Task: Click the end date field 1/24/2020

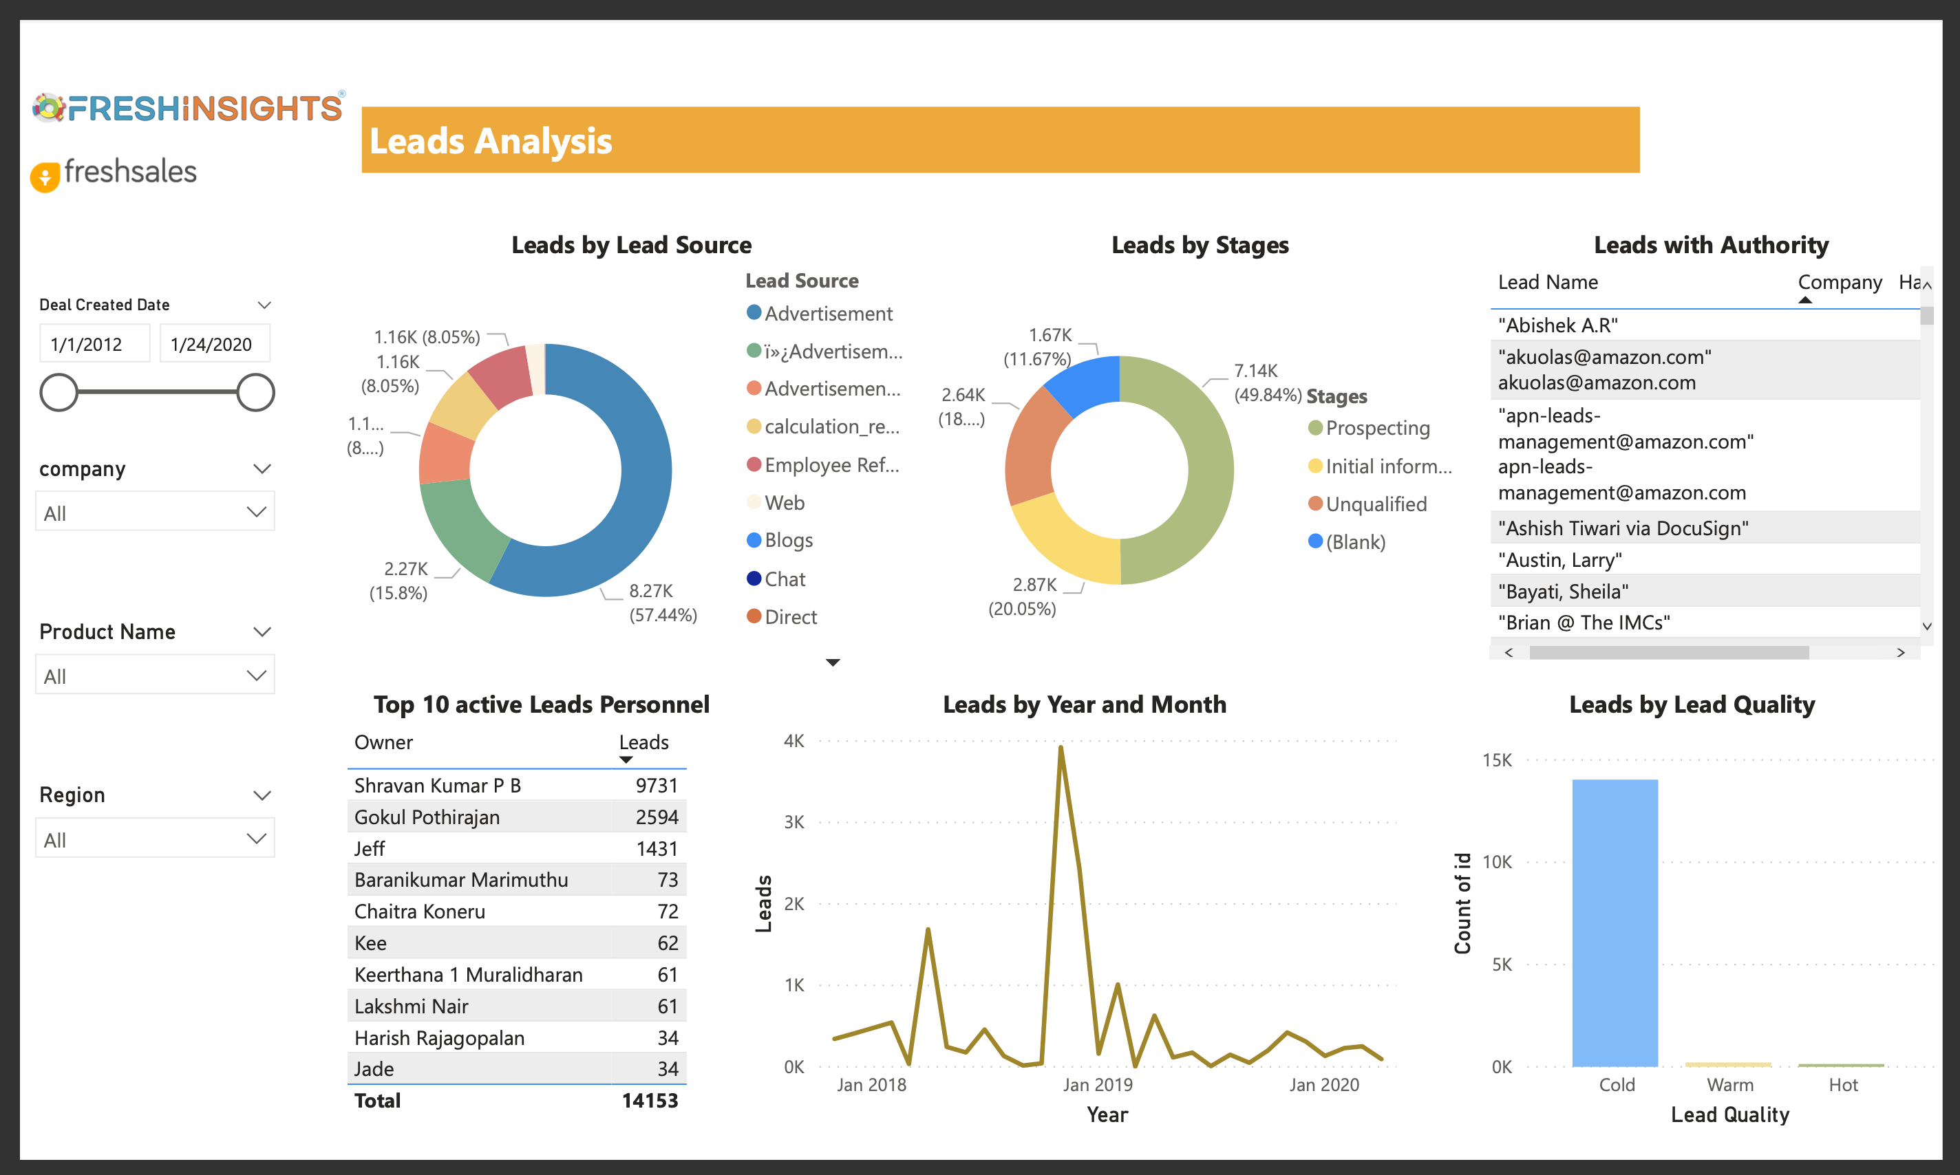Action: (214, 345)
